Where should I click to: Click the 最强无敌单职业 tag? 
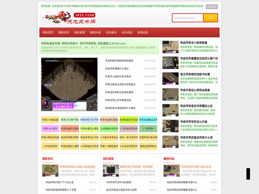point(148,146)
